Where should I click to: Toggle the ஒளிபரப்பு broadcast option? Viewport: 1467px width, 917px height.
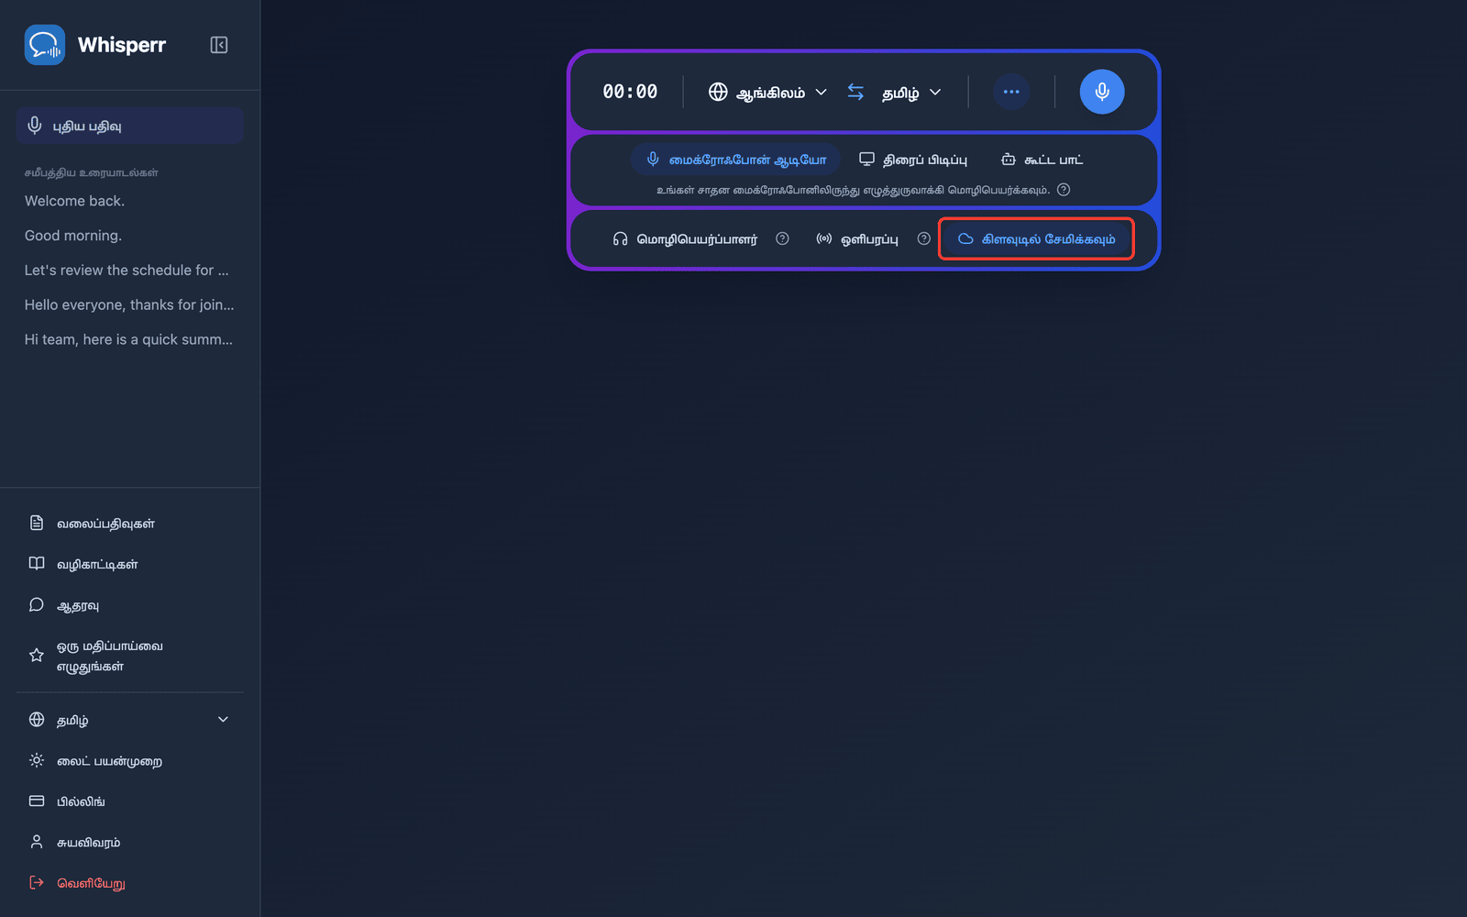(x=857, y=238)
